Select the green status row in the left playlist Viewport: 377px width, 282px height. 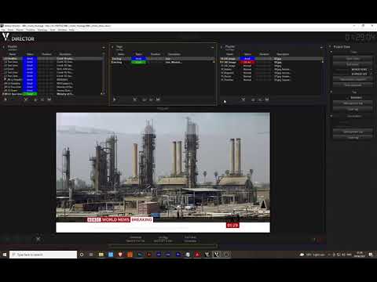[x=52, y=94]
